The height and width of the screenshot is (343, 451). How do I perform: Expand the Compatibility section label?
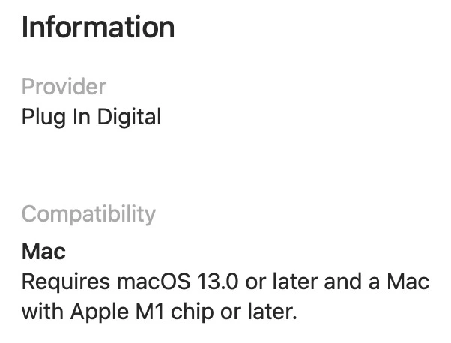click(x=88, y=214)
